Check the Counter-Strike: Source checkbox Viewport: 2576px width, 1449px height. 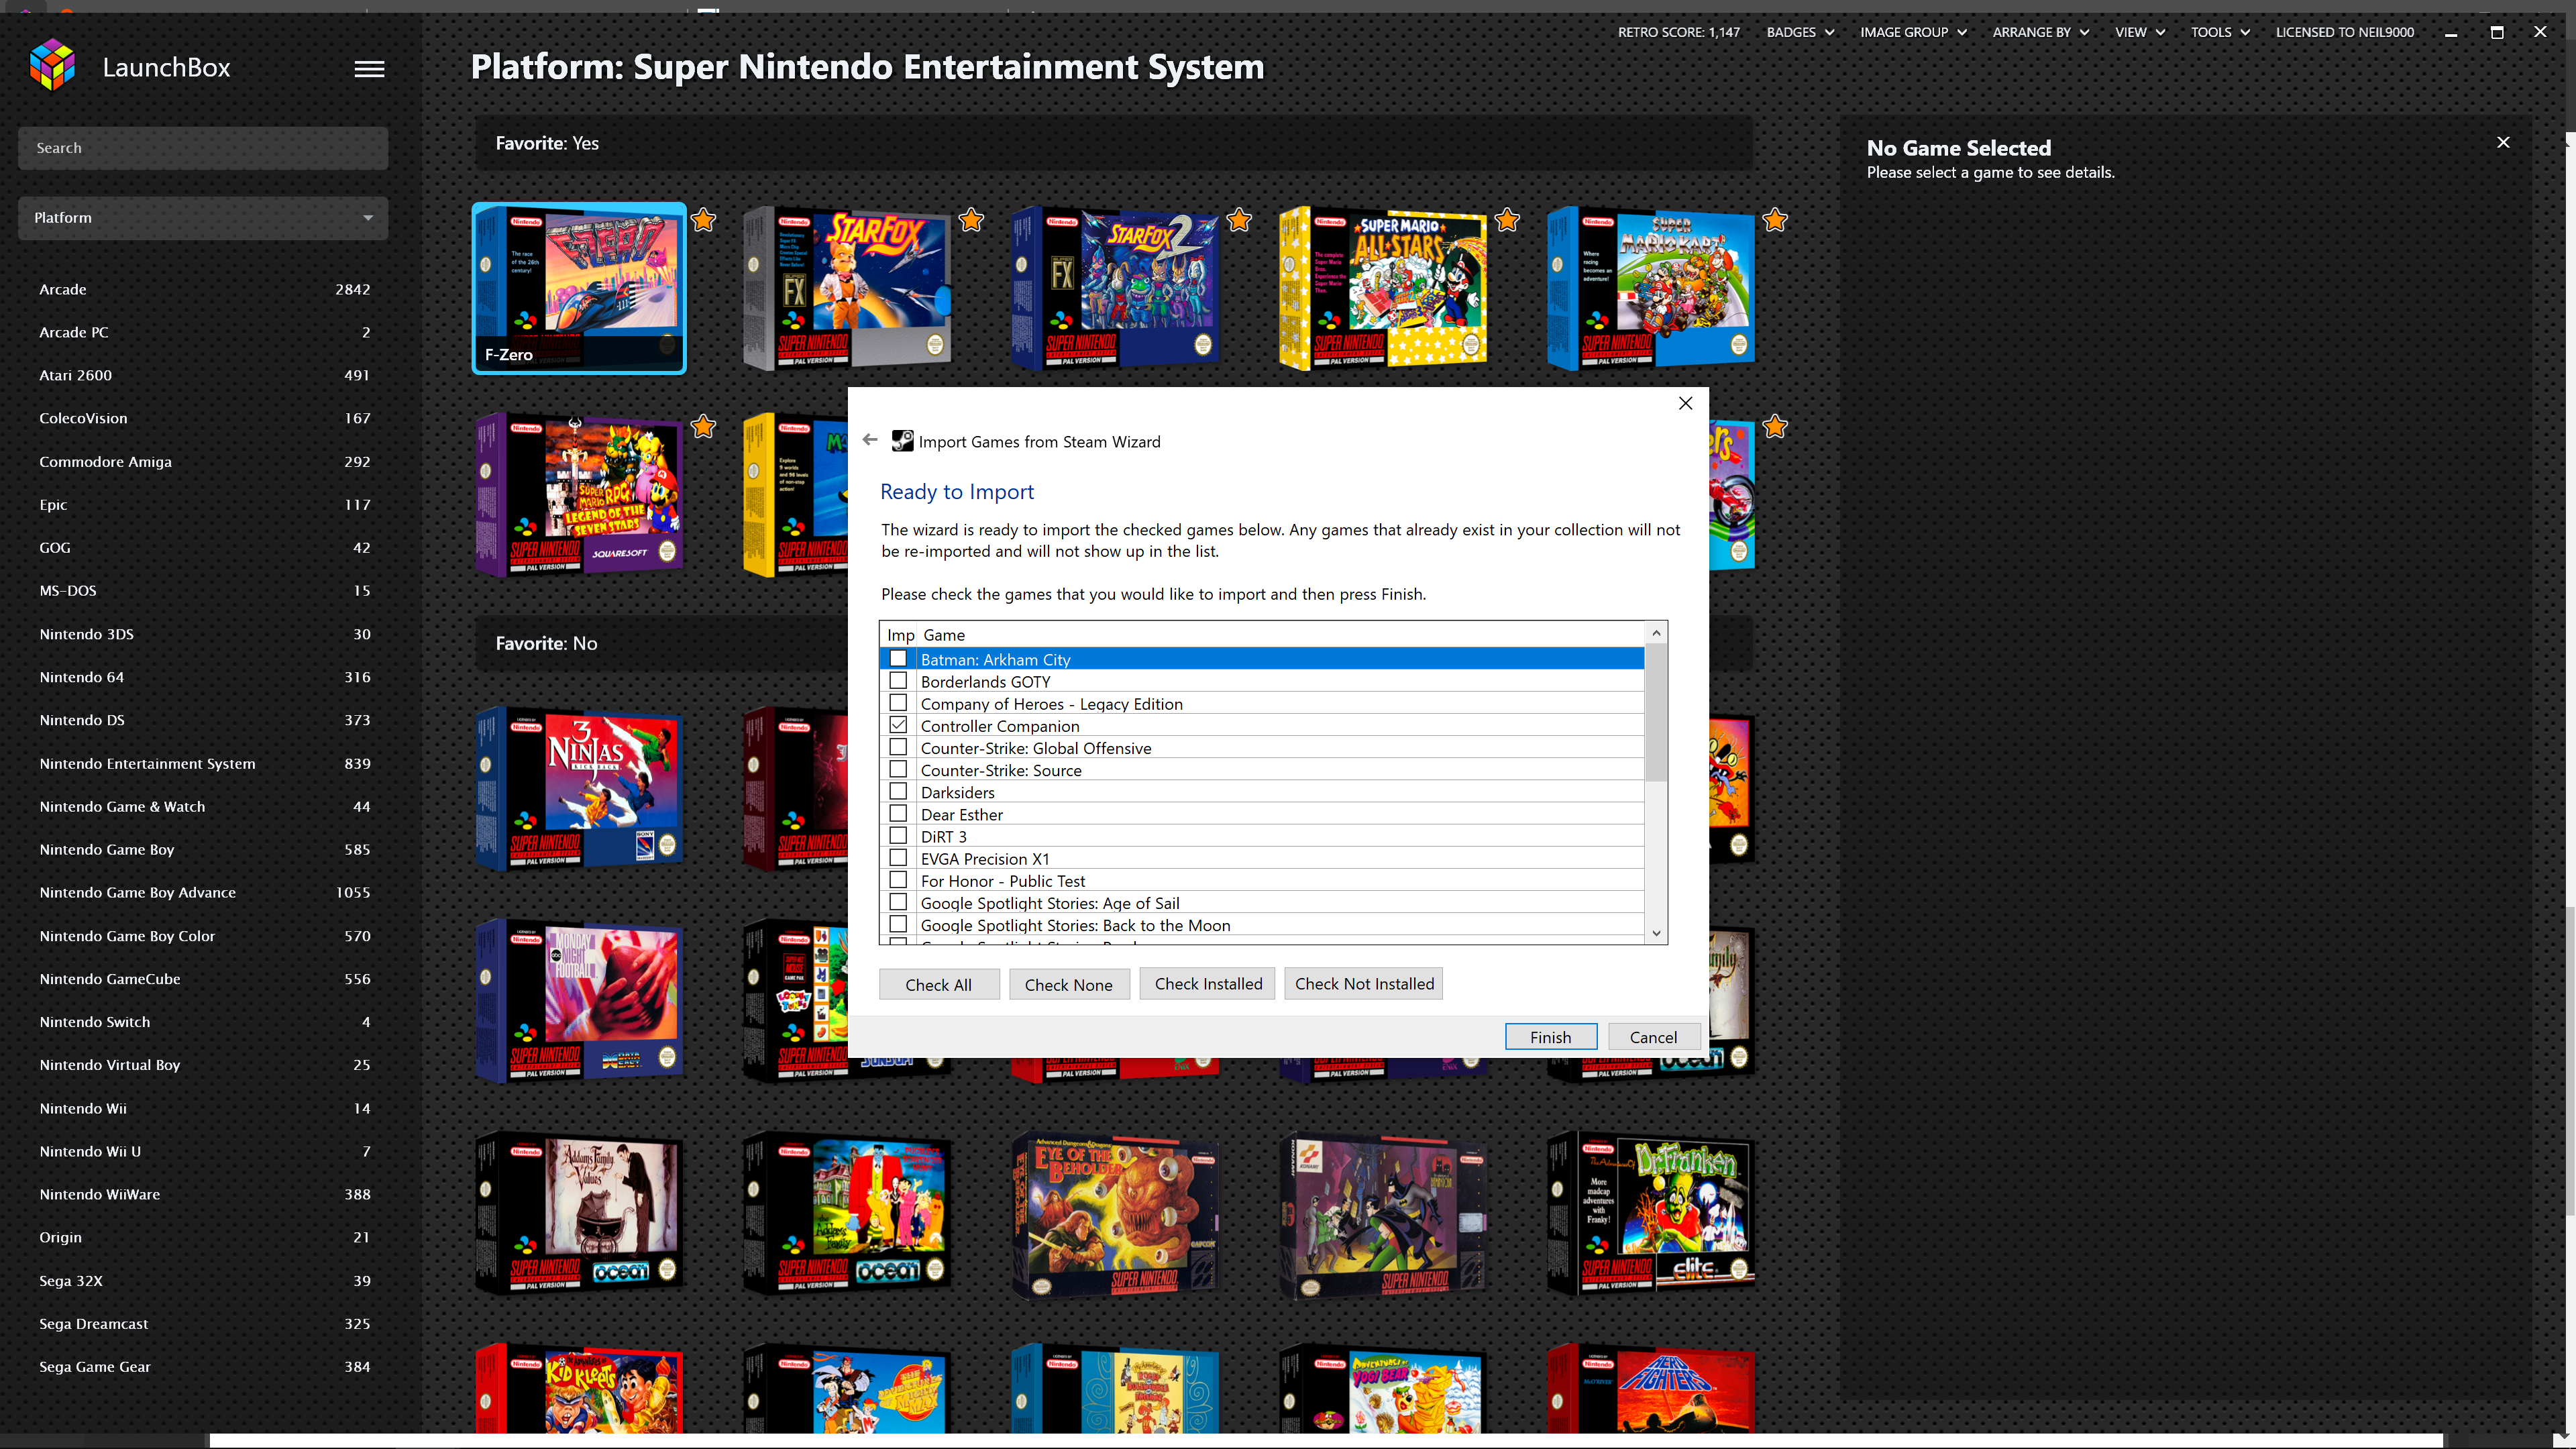(x=898, y=769)
